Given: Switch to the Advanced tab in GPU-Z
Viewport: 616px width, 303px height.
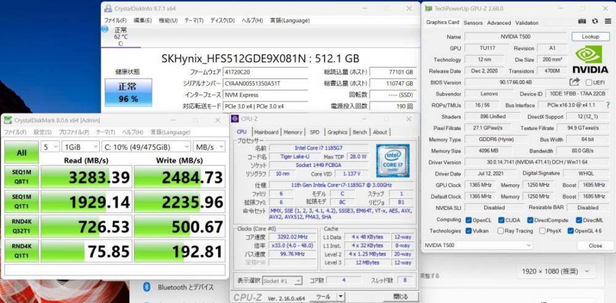Looking at the screenshot, I should click(x=499, y=23).
